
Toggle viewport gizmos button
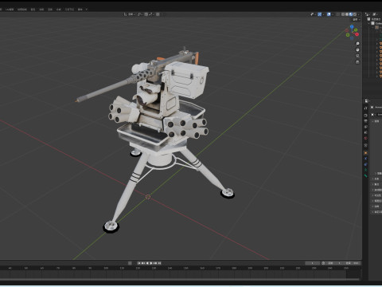(320, 14)
